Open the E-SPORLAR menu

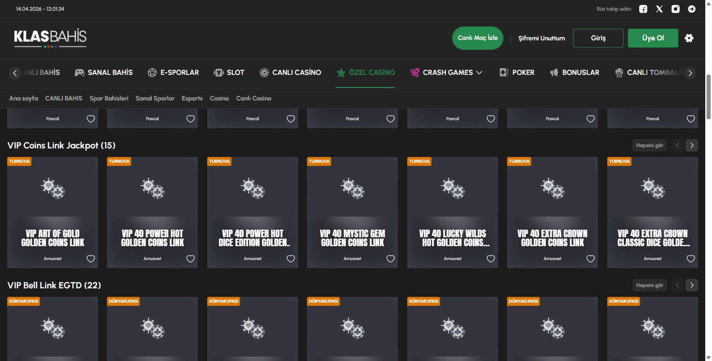click(x=174, y=73)
